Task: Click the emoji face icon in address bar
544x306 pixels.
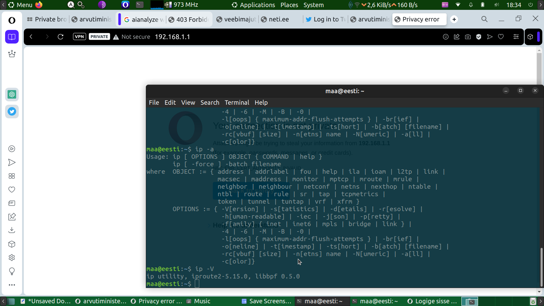Action: [446, 37]
